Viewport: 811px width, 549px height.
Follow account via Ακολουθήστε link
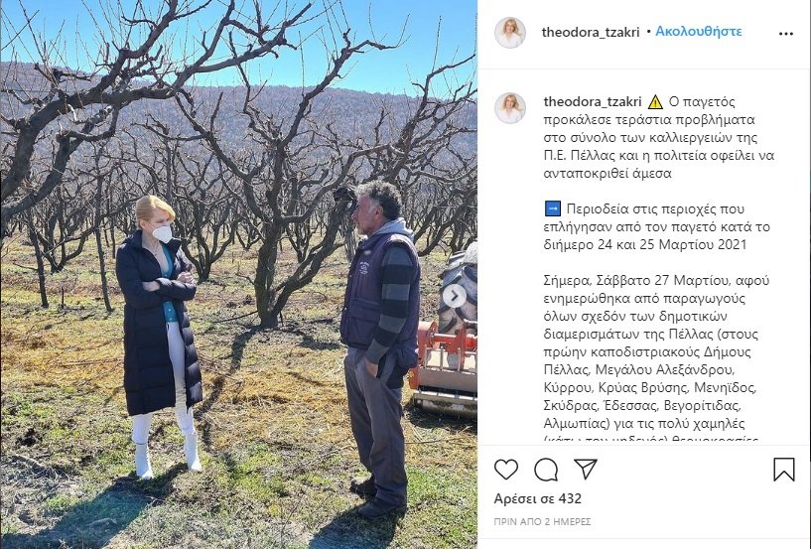(x=698, y=32)
